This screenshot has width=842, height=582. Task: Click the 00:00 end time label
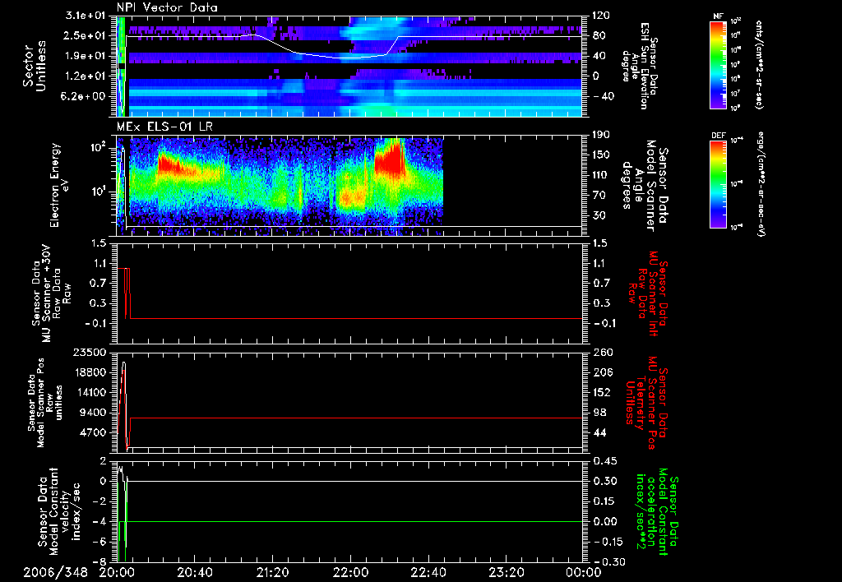pos(584,572)
